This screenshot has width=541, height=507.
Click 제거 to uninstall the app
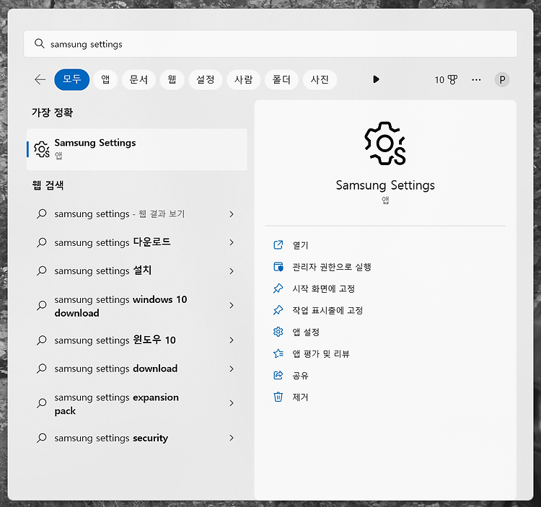tap(300, 397)
